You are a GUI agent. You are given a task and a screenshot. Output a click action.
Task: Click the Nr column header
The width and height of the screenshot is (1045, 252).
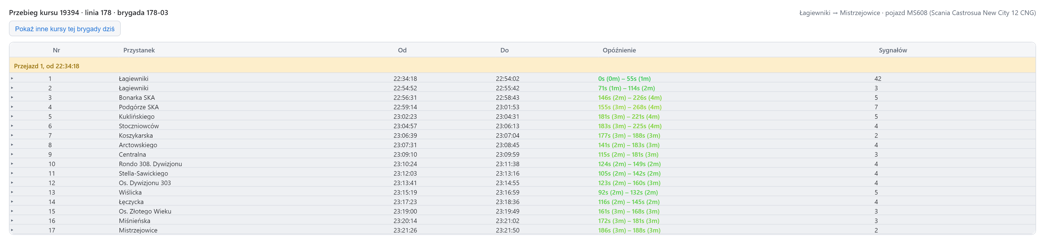[56, 50]
